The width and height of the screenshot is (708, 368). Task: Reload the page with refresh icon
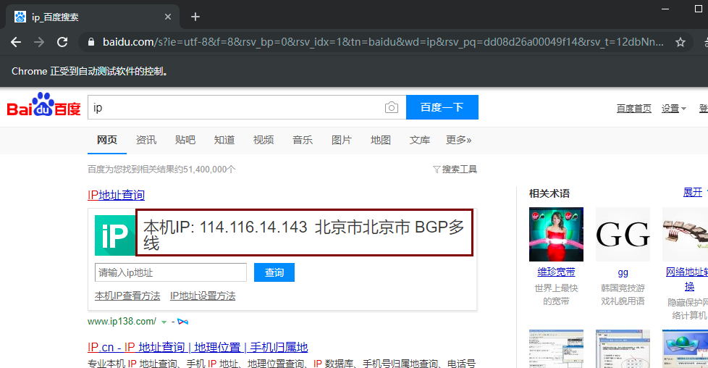coord(62,42)
